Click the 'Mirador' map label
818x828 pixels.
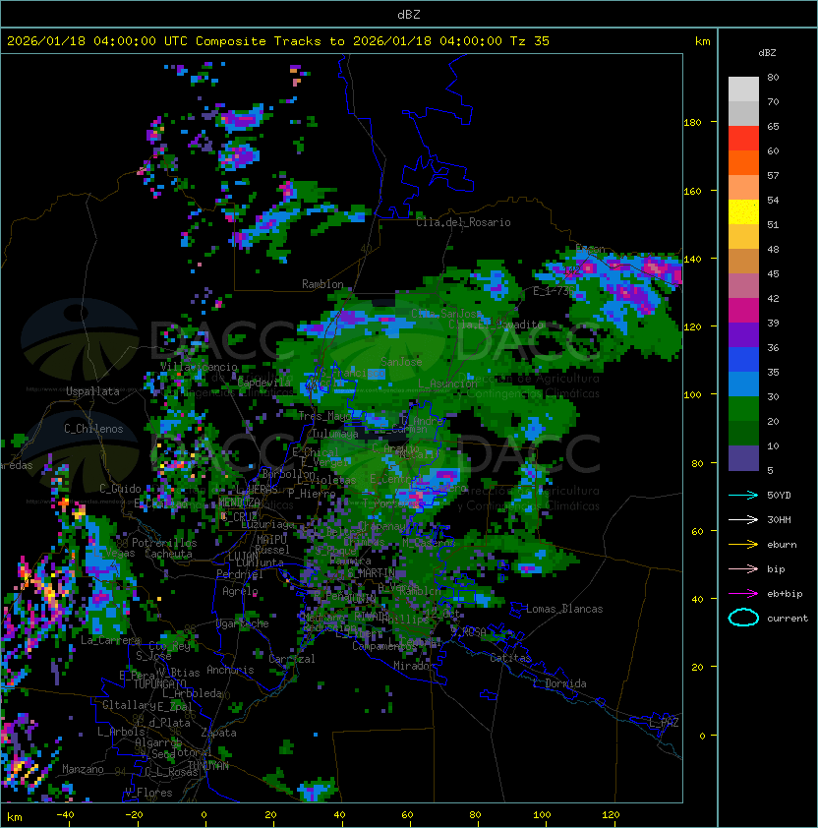coord(415,666)
